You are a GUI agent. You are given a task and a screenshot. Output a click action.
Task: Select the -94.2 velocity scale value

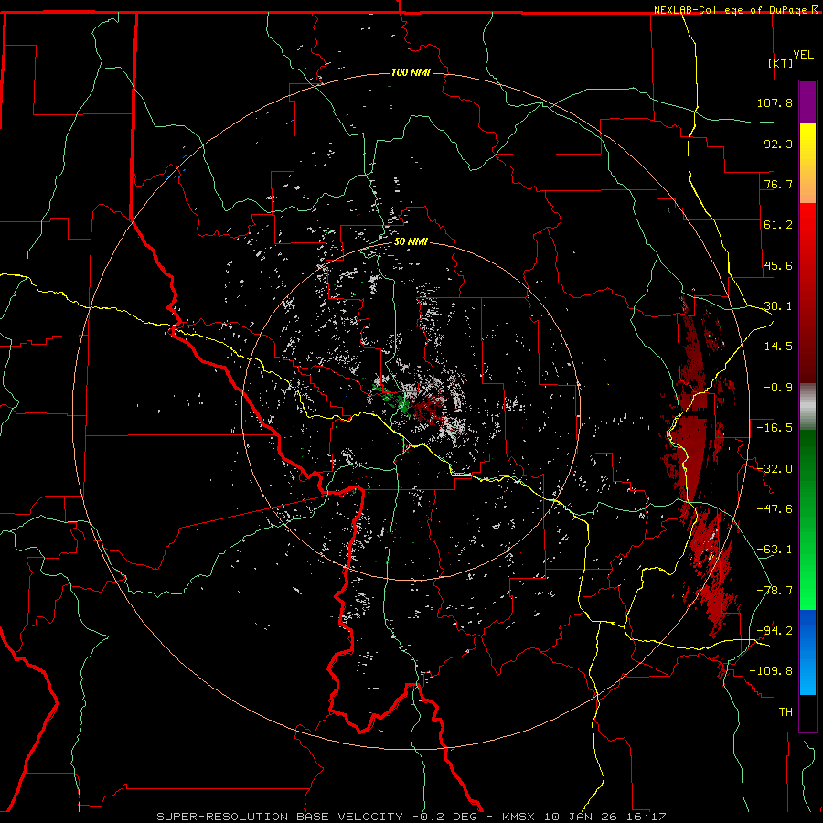coord(775,631)
